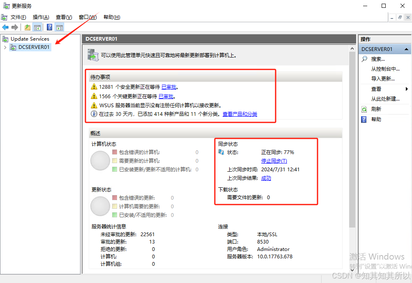
Task: Click the Forward arrow toolbar icon
Action: (x=15, y=28)
